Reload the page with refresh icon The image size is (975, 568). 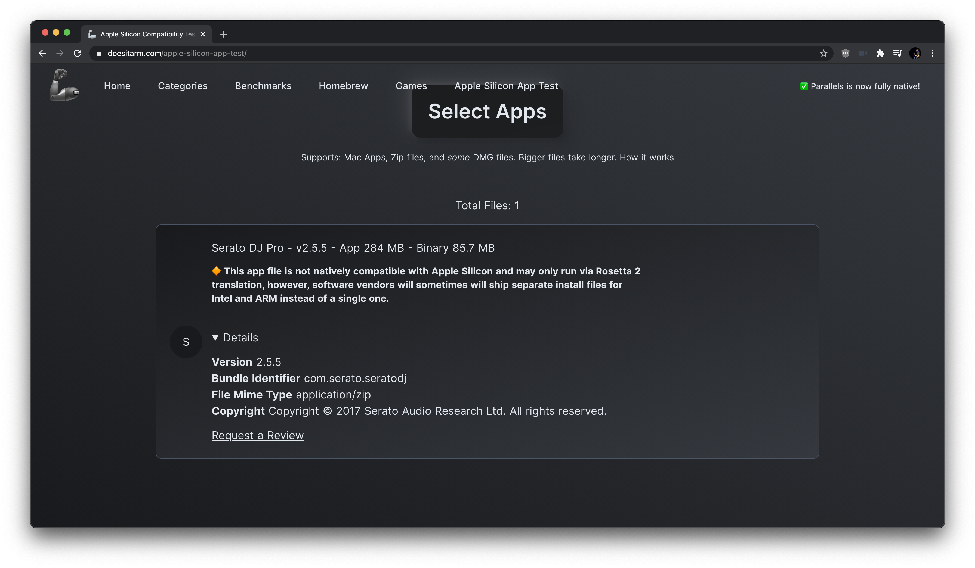pyautogui.click(x=77, y=53)
